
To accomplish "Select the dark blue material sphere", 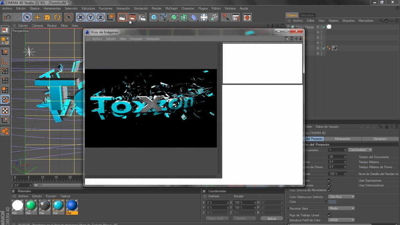I will (x=72, y=205).
